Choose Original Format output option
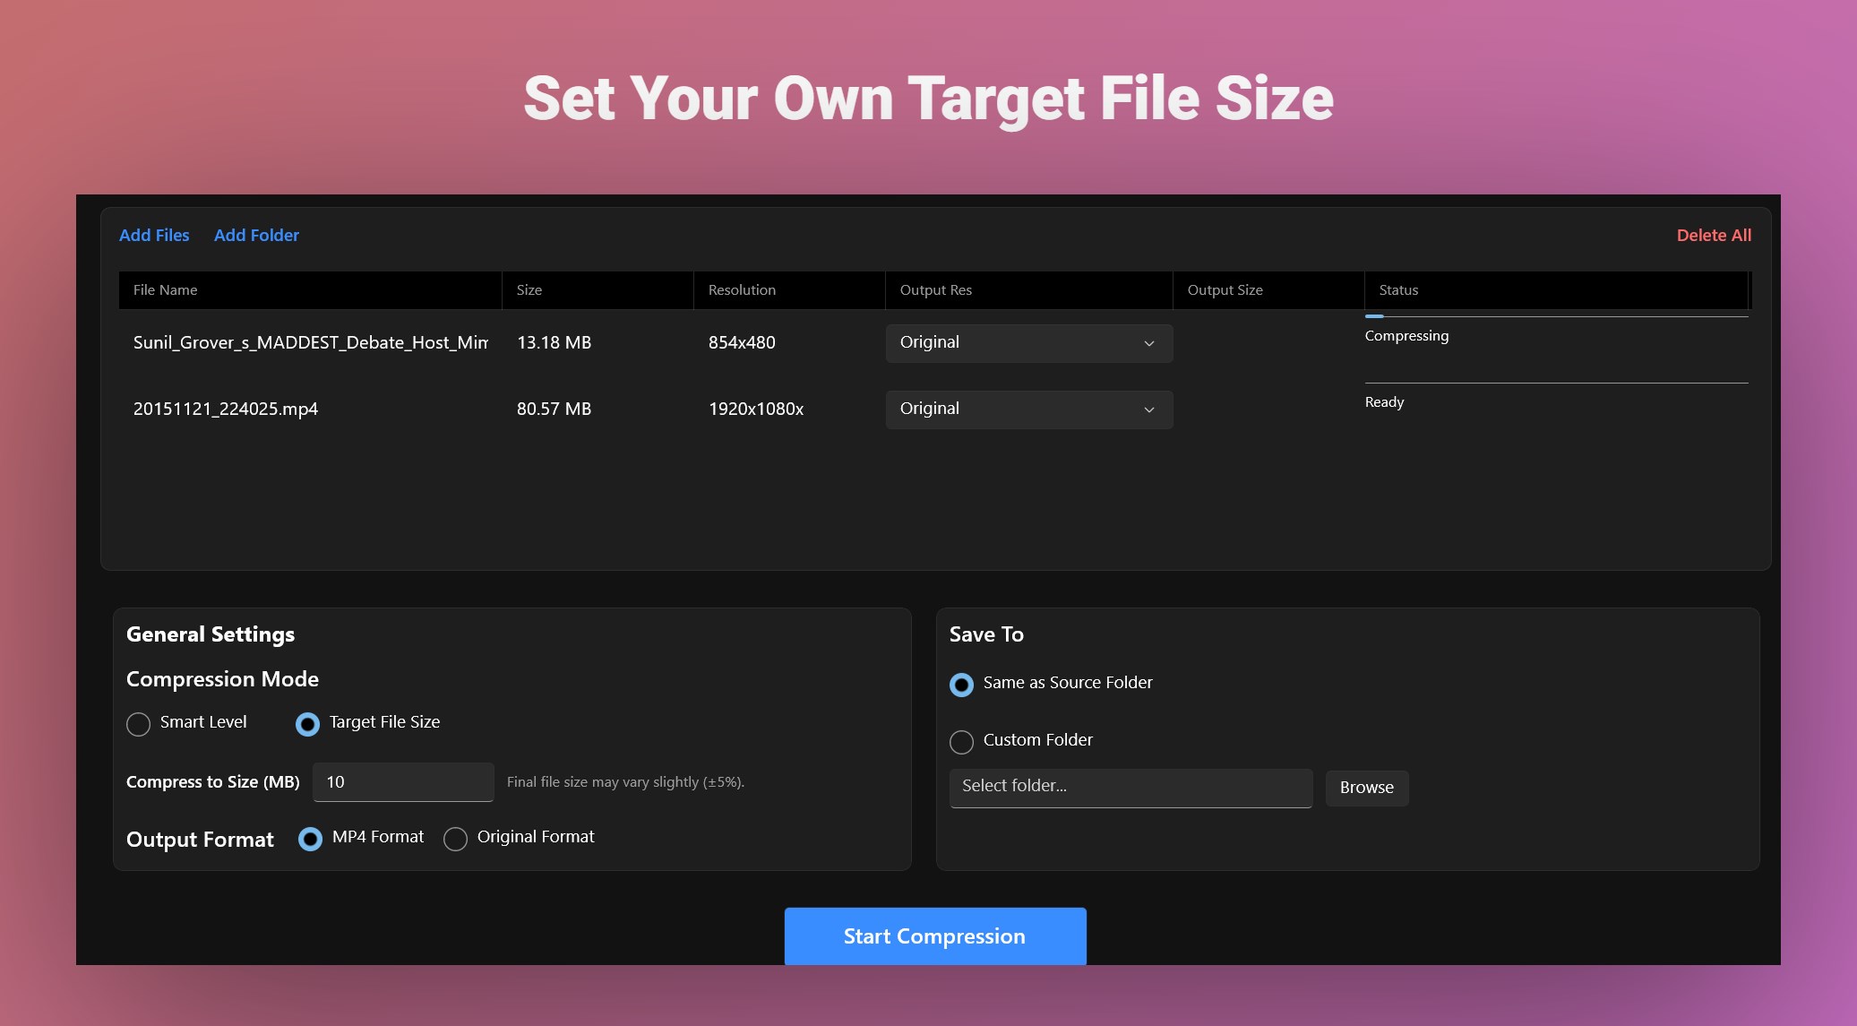 455,839
